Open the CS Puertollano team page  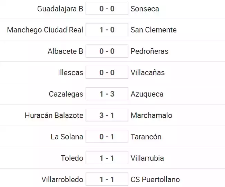click(x=155, y=179)
